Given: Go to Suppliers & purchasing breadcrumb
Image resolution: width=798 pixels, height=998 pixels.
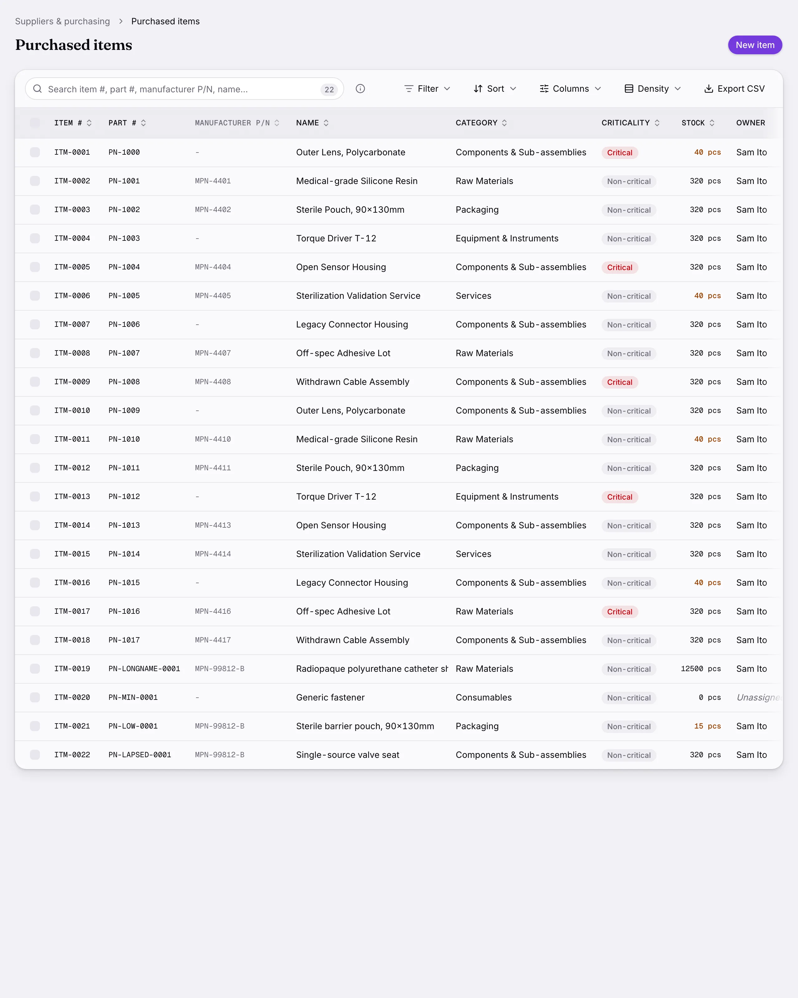Looking at the screenshot, I should point(62,21).
